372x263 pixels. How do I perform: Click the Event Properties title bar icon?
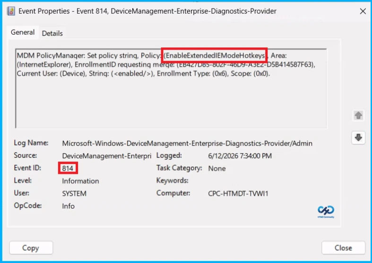pyautogui.click(x=11, y=11)
